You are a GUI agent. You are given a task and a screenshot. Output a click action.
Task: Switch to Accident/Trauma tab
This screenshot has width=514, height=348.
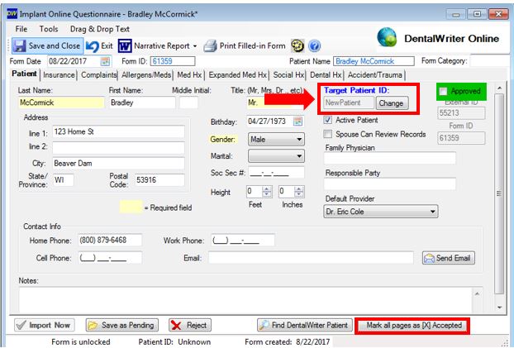click(374, 75)
